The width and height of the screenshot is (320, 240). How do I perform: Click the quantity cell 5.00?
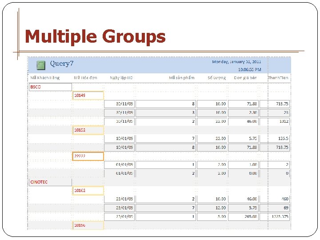[x=212, y=217]
